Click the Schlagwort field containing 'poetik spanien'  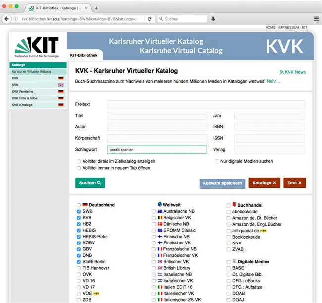tap(157, 150)
